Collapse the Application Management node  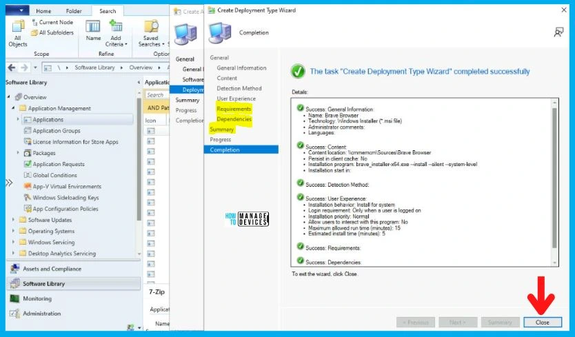coord(13,108)
